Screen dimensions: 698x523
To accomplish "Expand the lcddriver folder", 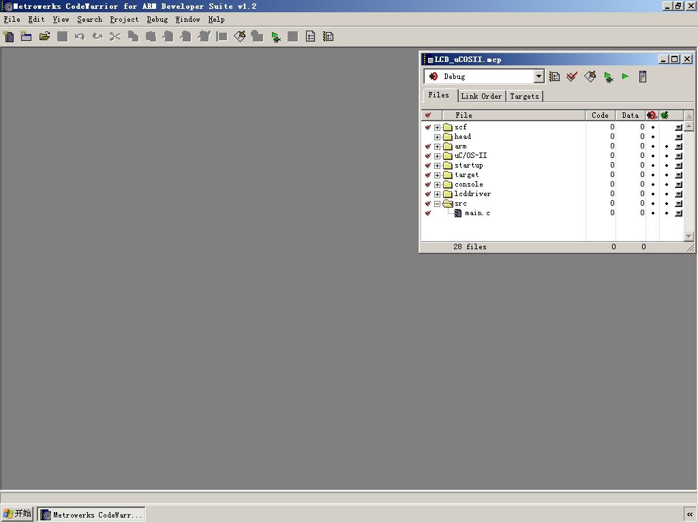I will (x=437, y=194).
